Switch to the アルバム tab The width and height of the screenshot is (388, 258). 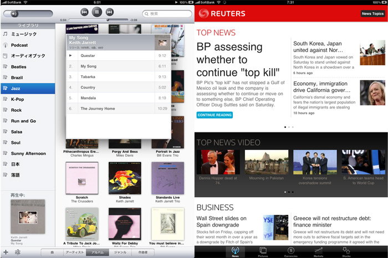[97, 252]
